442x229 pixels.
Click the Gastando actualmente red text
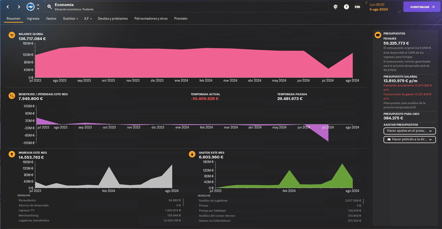coord(408,88)
